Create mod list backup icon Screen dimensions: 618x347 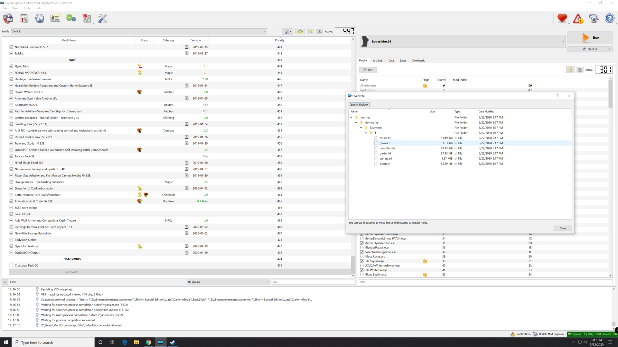click(x=319, y=31)
